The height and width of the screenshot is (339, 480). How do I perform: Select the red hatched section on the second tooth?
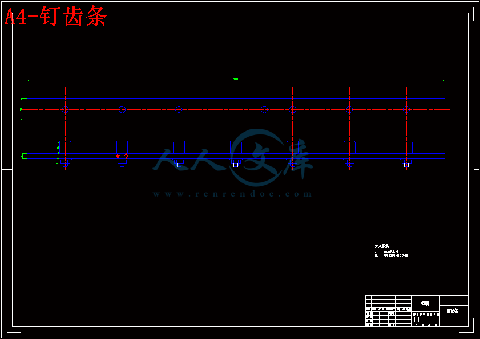[x=122, y=156]
